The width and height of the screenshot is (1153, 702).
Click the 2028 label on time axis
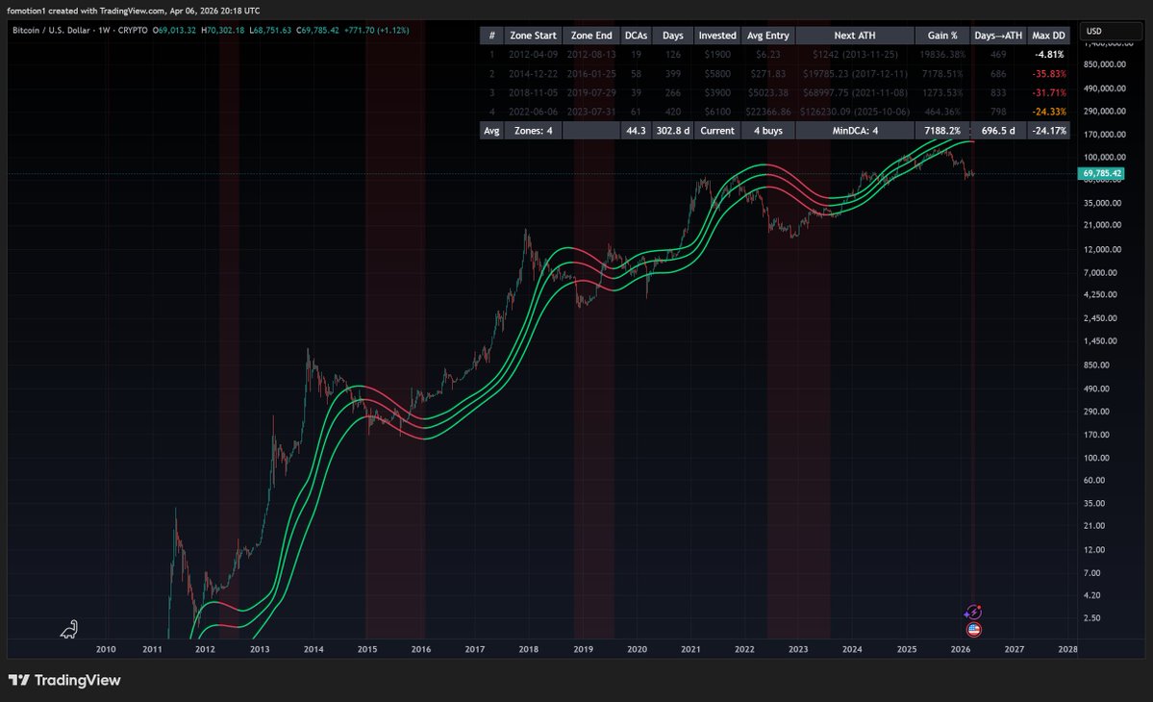point(1067,649)
